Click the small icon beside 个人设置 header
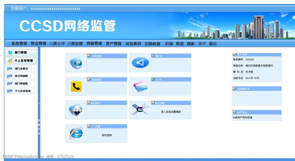 [x=89, y=126]
